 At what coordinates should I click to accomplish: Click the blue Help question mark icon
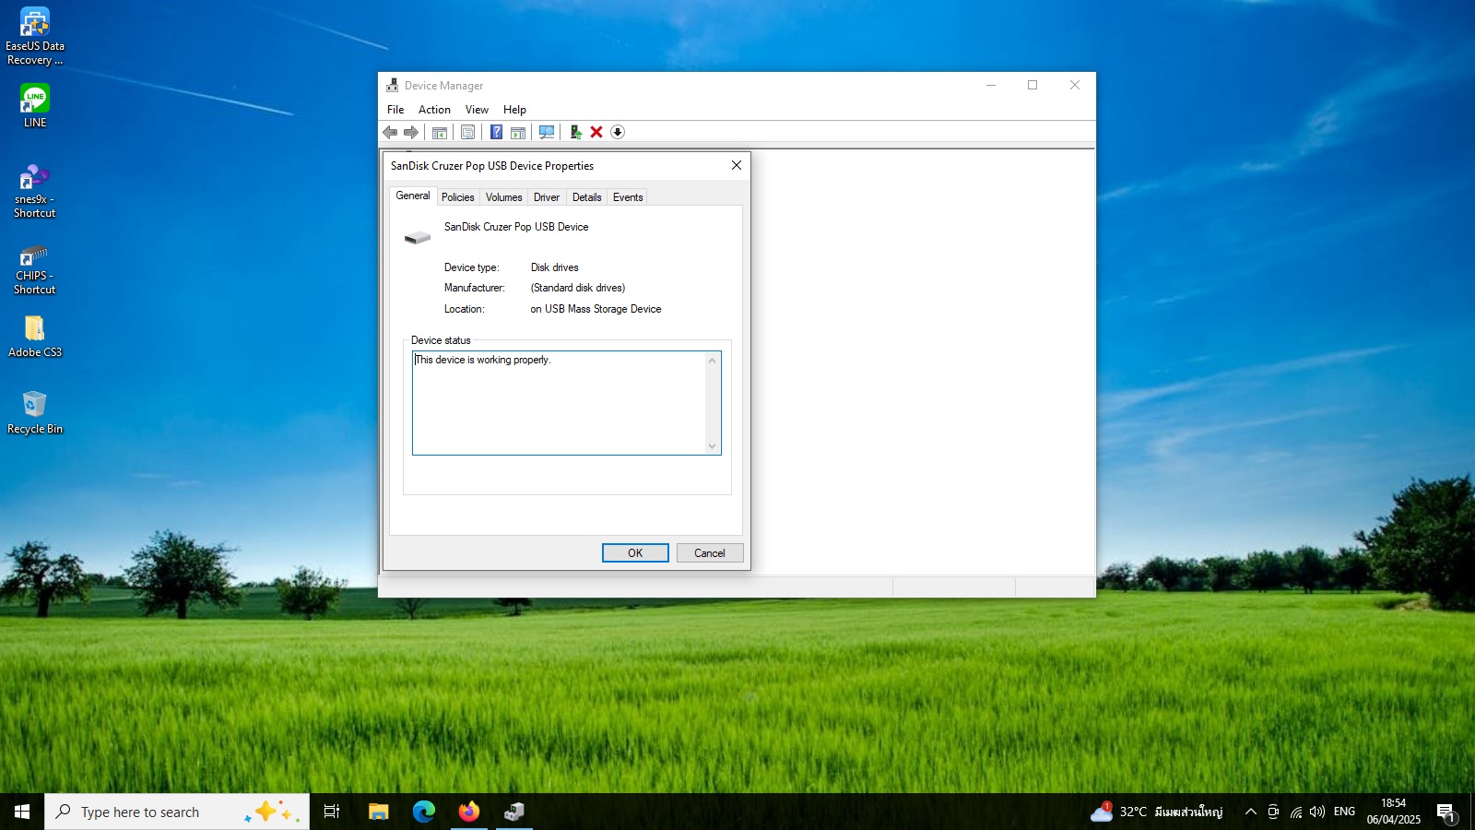[x=496, y=132]
